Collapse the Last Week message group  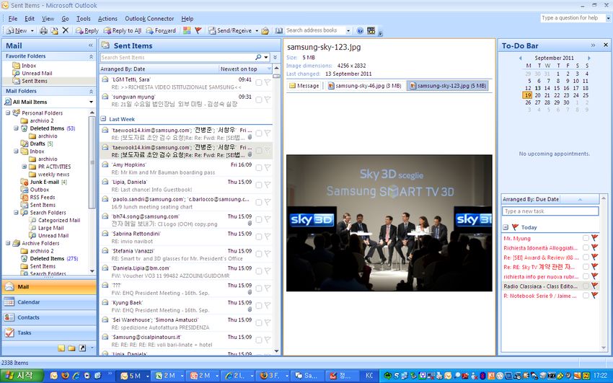click(x=103, y=119)
